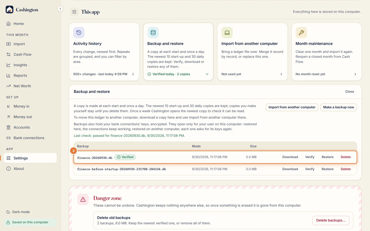Viewport: 370px width, 231px height.
Task: Toggle Dark mode
Action: pyautogui.click(x=18, y=212)
